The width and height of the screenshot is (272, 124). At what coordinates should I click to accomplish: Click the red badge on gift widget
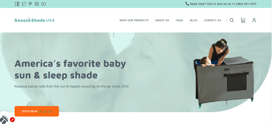click(12, 119)
